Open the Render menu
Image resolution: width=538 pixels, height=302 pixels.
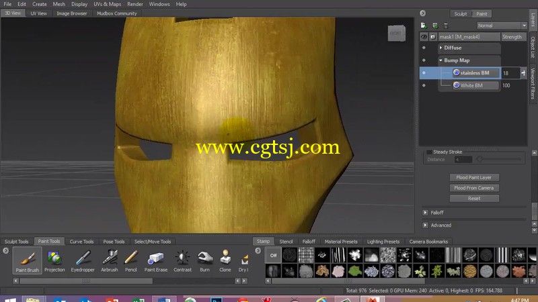(x=135, y=4)
